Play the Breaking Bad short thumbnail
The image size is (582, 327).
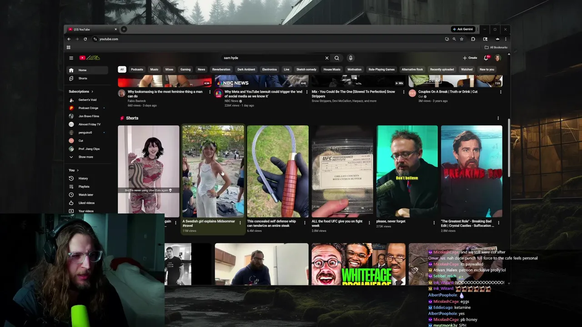click(x=472, y=171)
